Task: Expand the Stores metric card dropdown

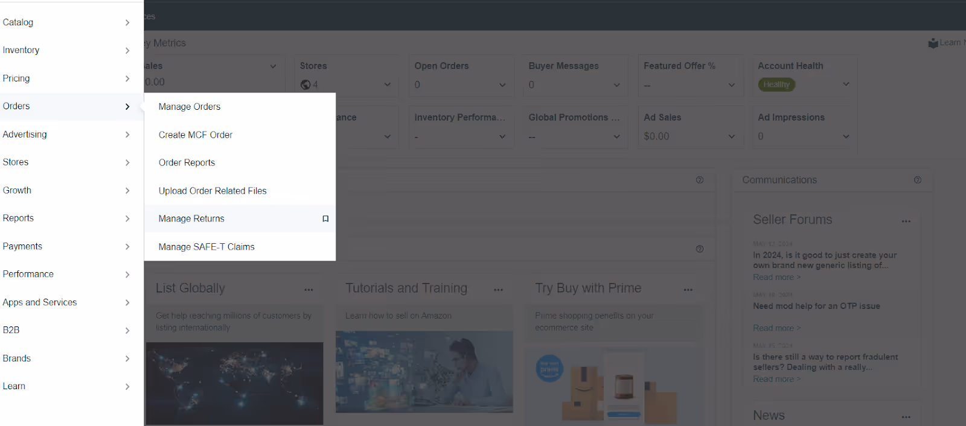Action: 388,85
